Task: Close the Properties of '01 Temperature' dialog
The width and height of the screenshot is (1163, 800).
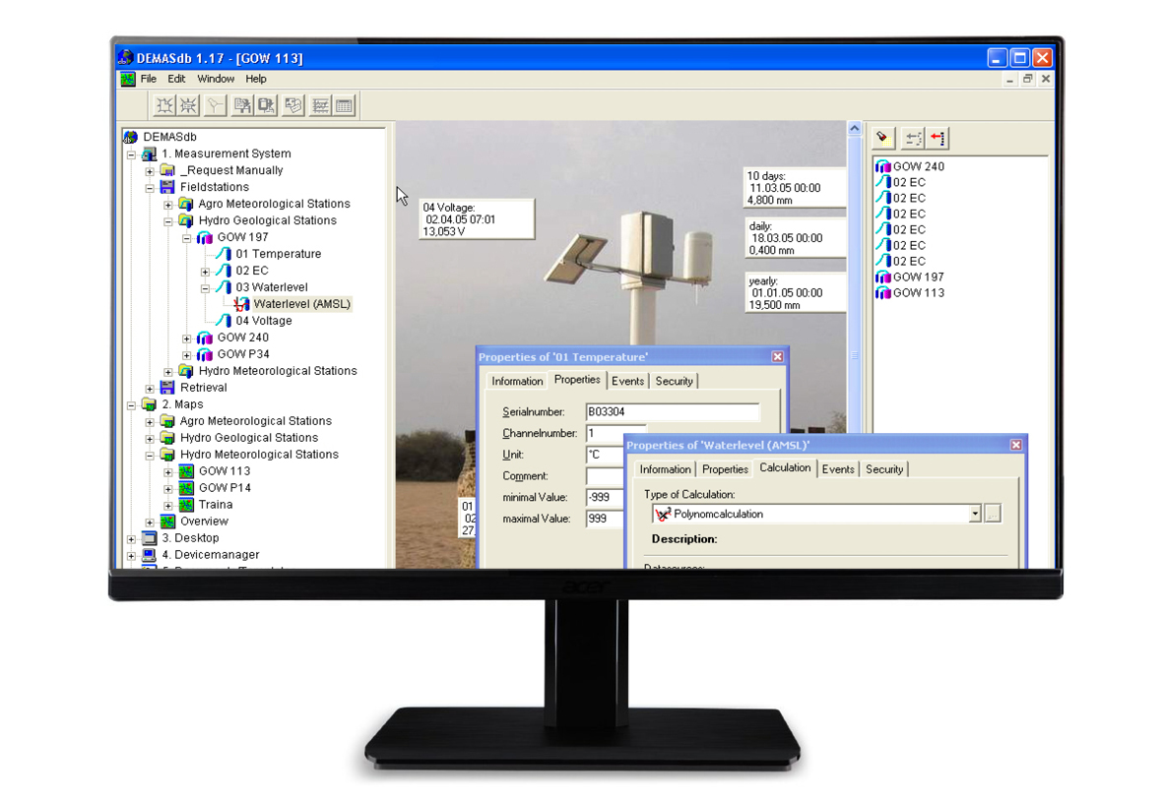Action: [777, 356]
